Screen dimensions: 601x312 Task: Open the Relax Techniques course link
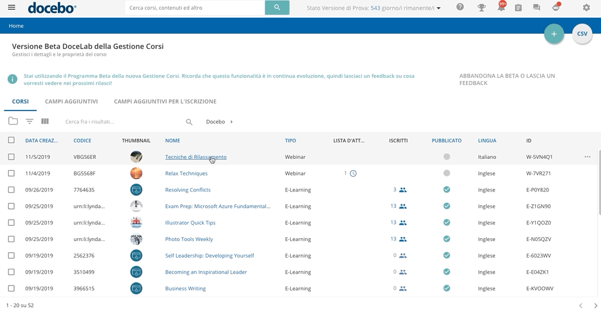point(186,174)
